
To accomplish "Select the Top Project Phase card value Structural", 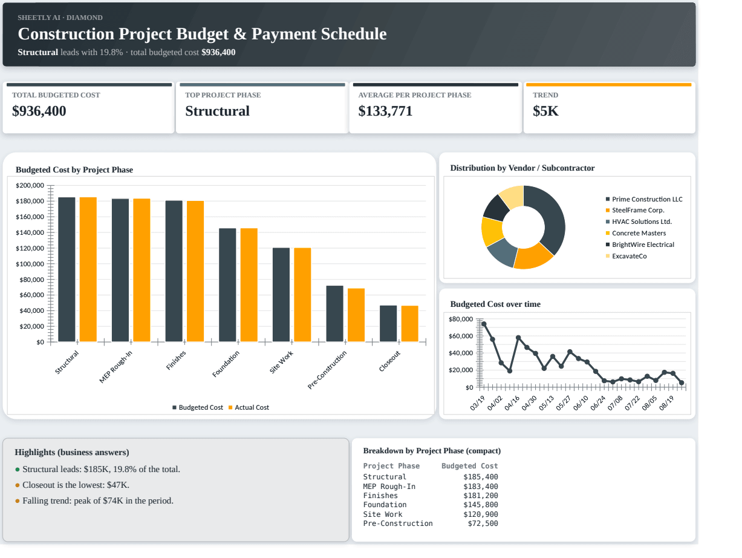I will (217, 111).
